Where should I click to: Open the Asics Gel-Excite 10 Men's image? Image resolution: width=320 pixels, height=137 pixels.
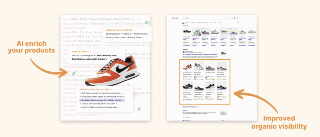pos(199,86)
